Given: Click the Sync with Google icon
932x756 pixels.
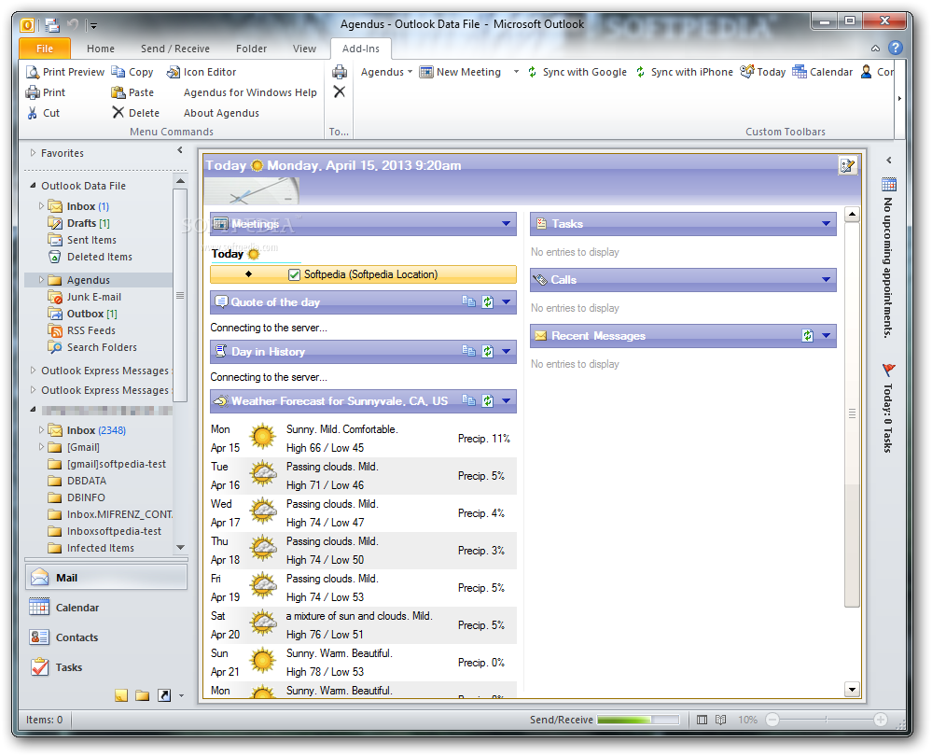Looking at the screenshot, I should click(x=532, y=72).
